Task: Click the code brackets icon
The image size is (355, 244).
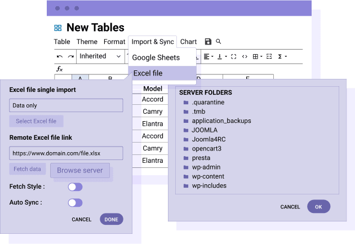Action: [245, 56]
